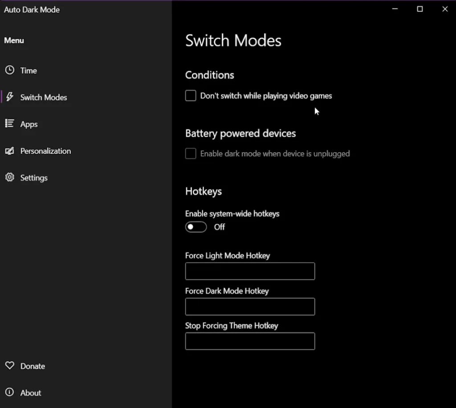Click the Donate link text

point(33,366)
